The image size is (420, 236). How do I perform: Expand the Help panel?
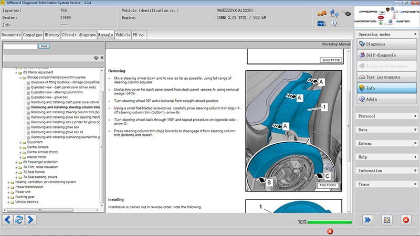click(x=415, y=157)
